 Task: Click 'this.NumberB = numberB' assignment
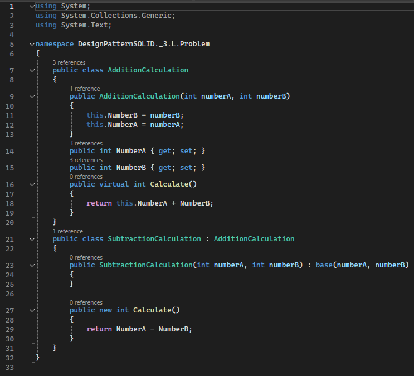135,115
